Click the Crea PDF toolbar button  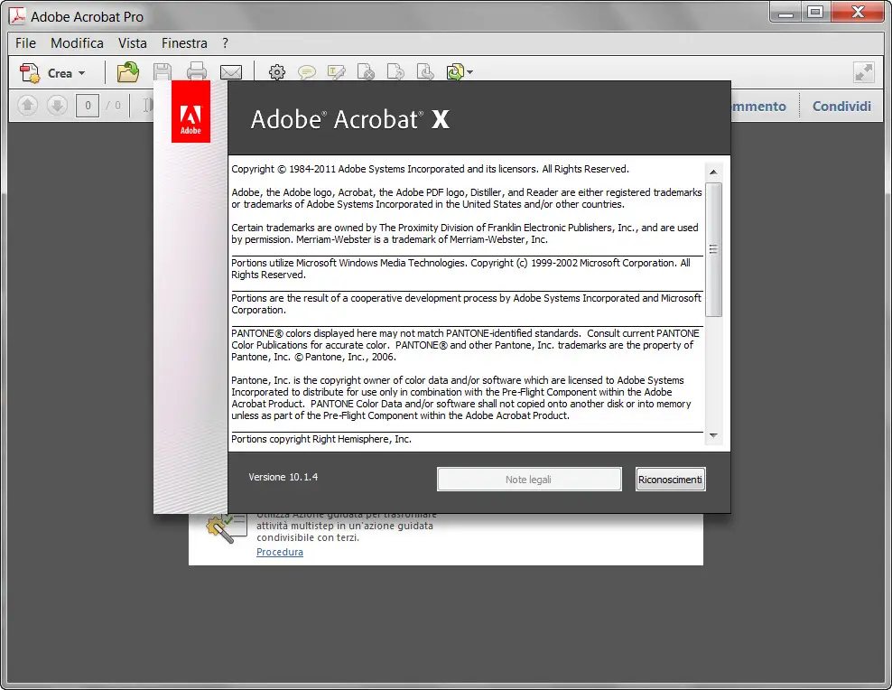52,73
